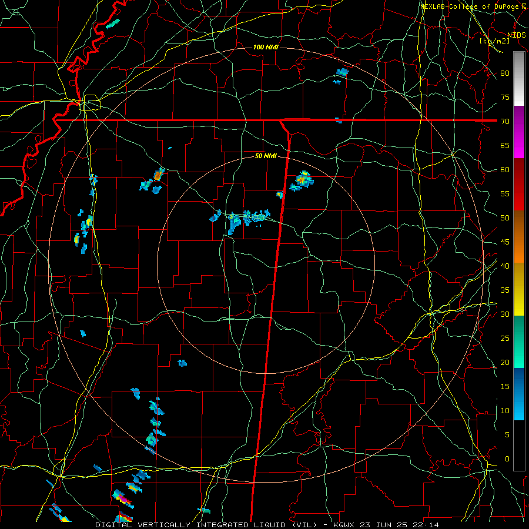Viewport: 529px width, 529px height.
Task: Select the 75 value on the VIL scale
Action: click(505, 97)
